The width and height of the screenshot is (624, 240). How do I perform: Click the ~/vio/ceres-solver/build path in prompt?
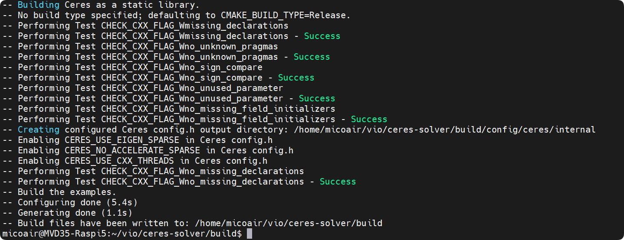[174, 234]
